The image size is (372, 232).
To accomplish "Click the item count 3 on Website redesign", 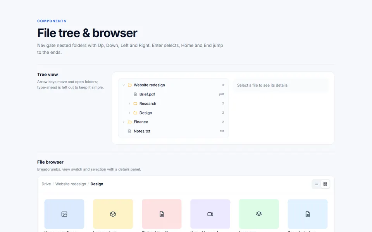I will (x=223, y=85).
